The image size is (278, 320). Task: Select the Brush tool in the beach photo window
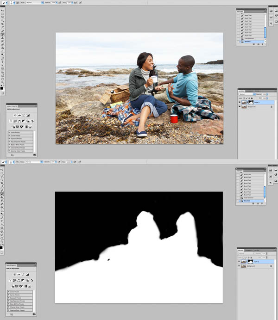[2, 34]
